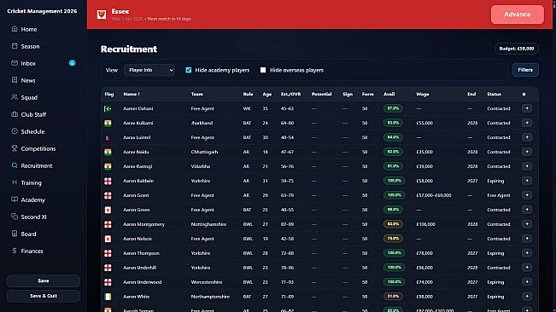Enable Hide overseas players checkbox
The image size is (556, 312).
click(263, 70)
